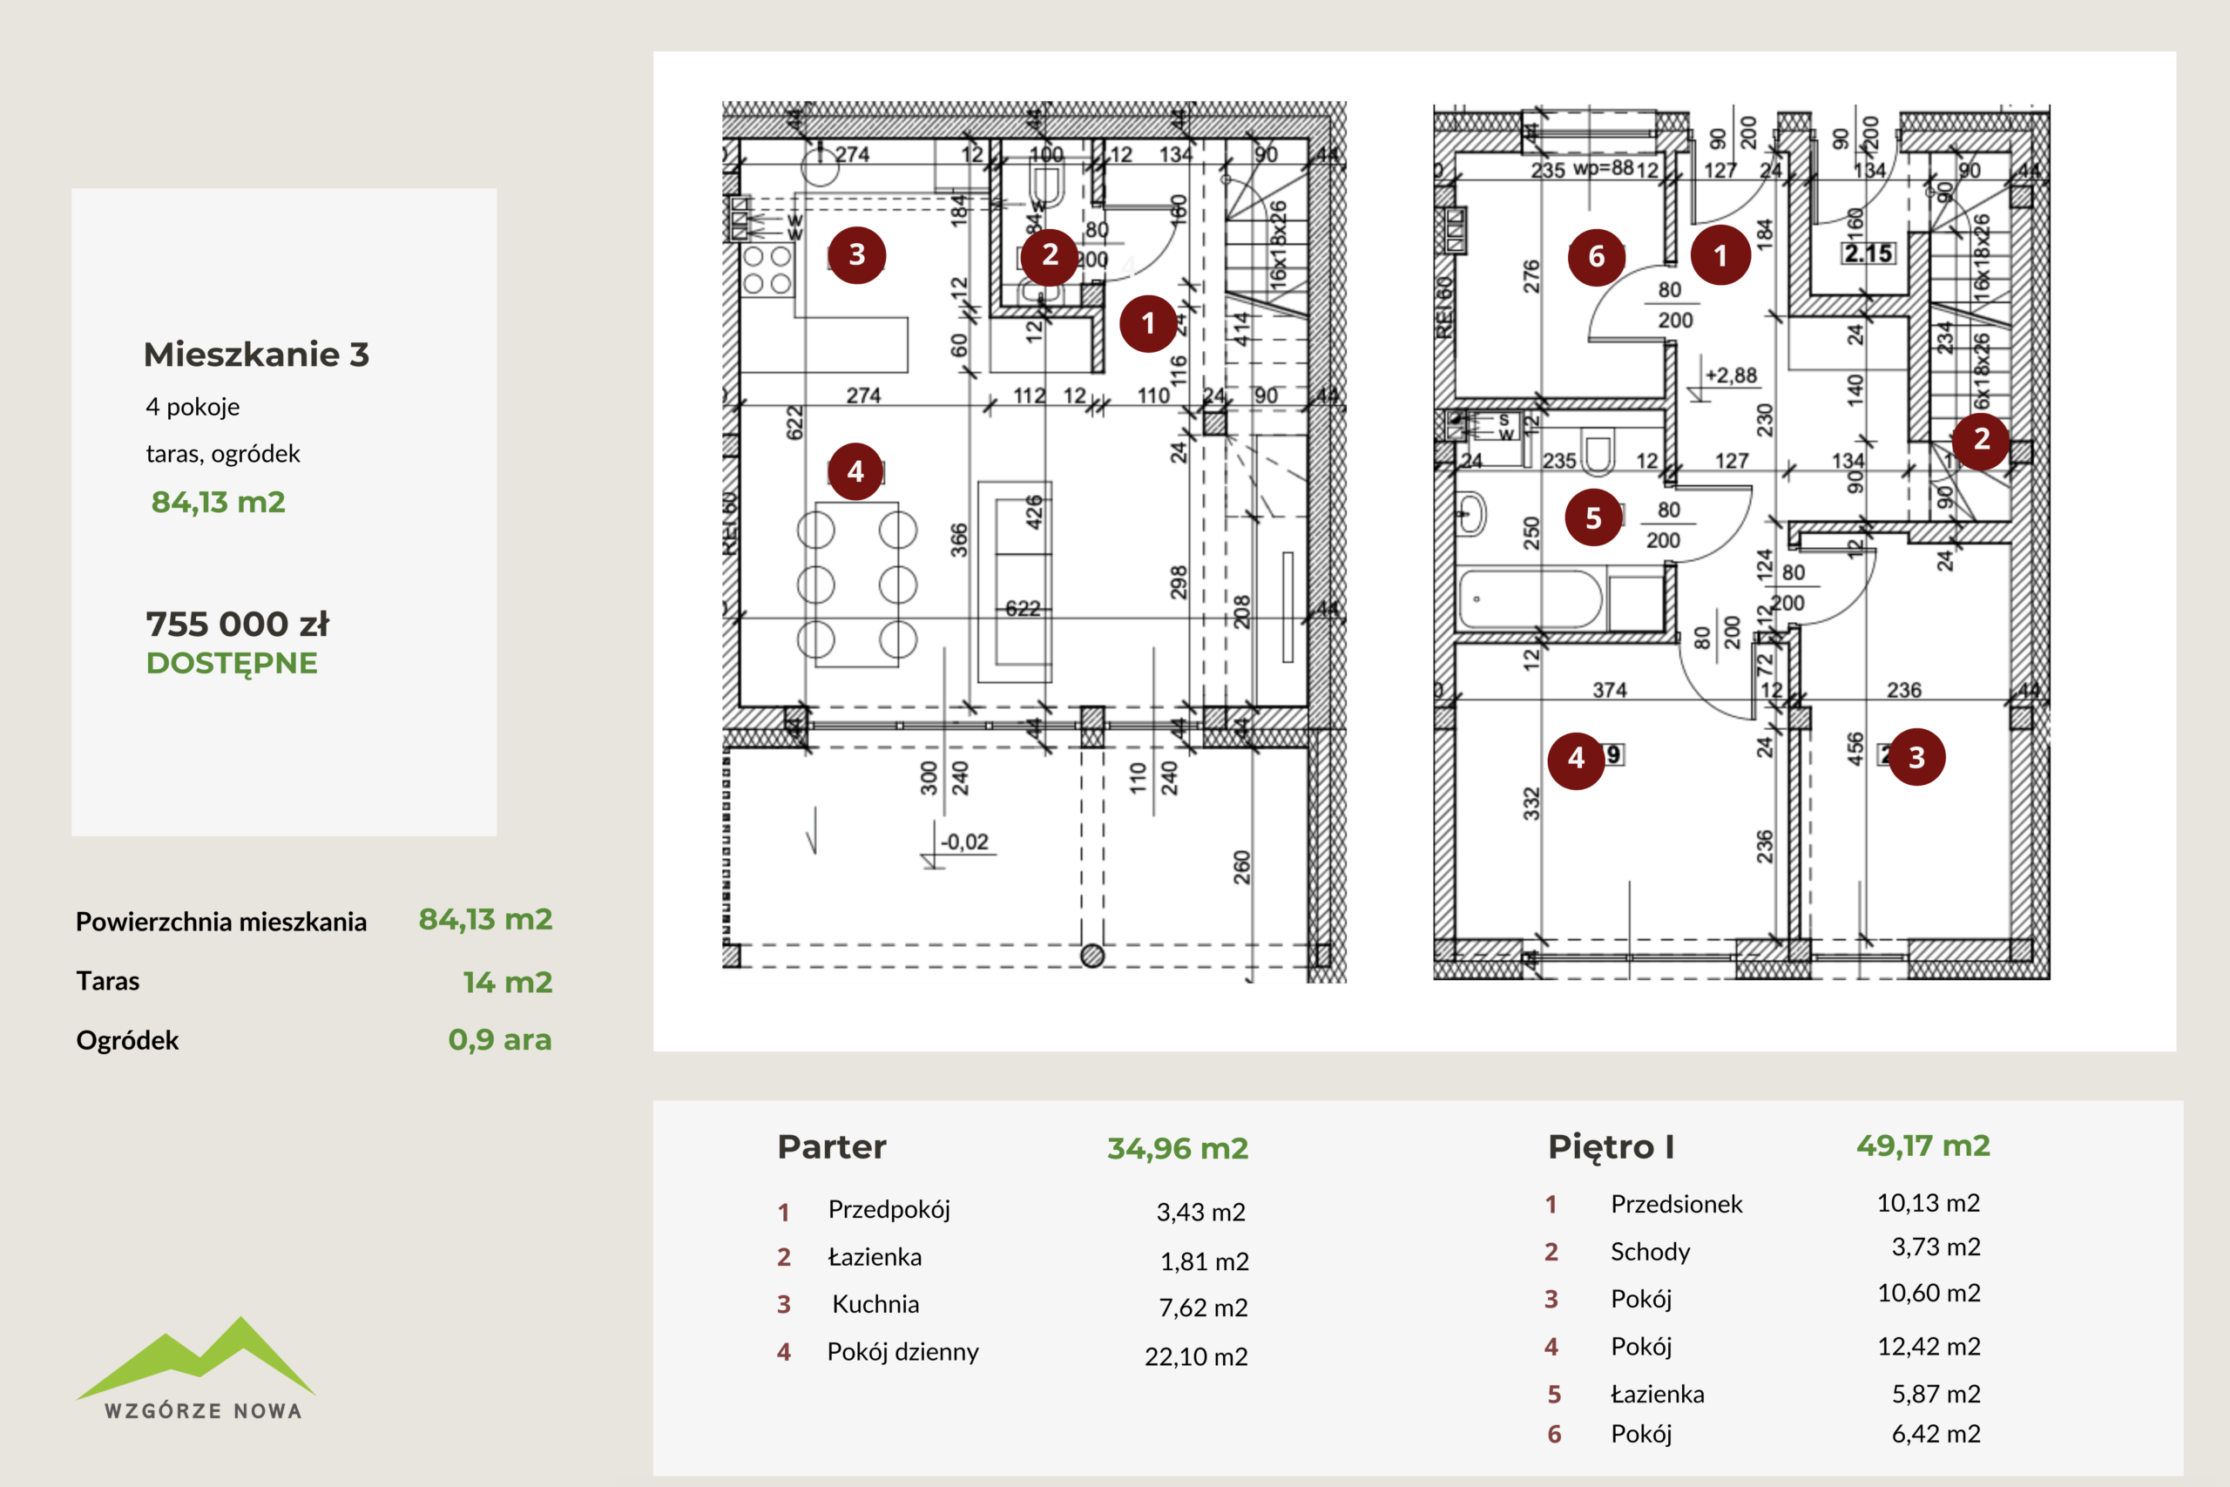Select the Parter section heading
The image size is (2230, 1487).
(832, 1147)
